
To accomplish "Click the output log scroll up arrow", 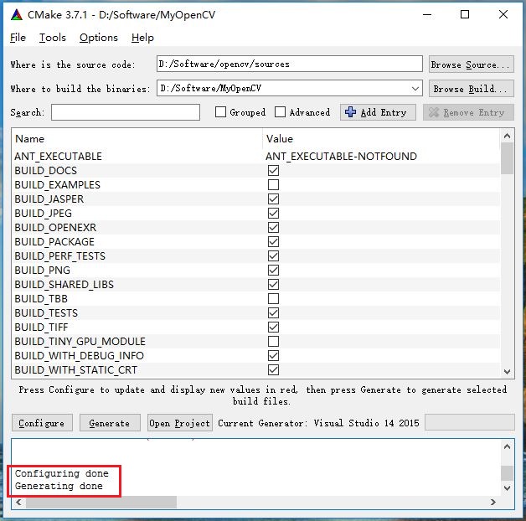I will click(x=507, y=446).
